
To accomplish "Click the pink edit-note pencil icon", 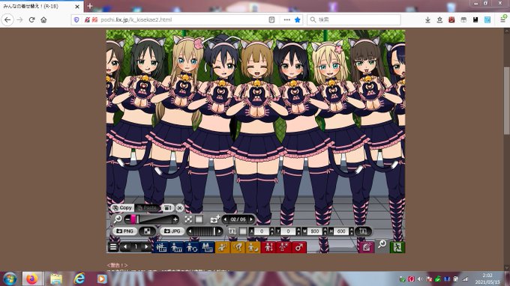I will point(367,247).
